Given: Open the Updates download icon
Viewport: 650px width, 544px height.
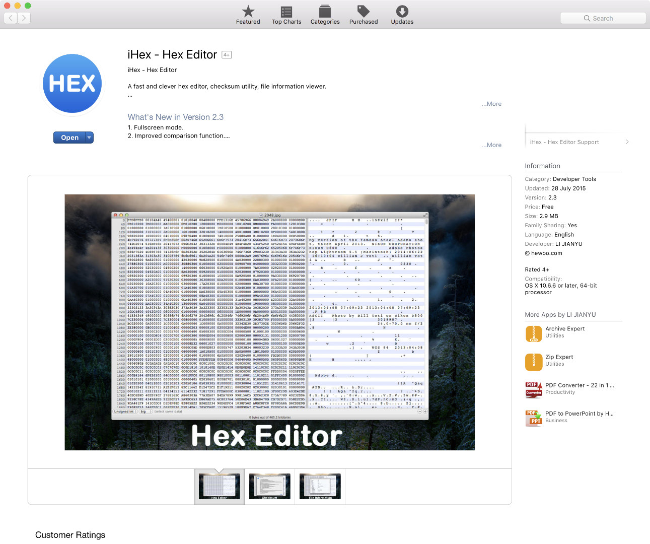Looking at the screenshot, I should 402,12.
